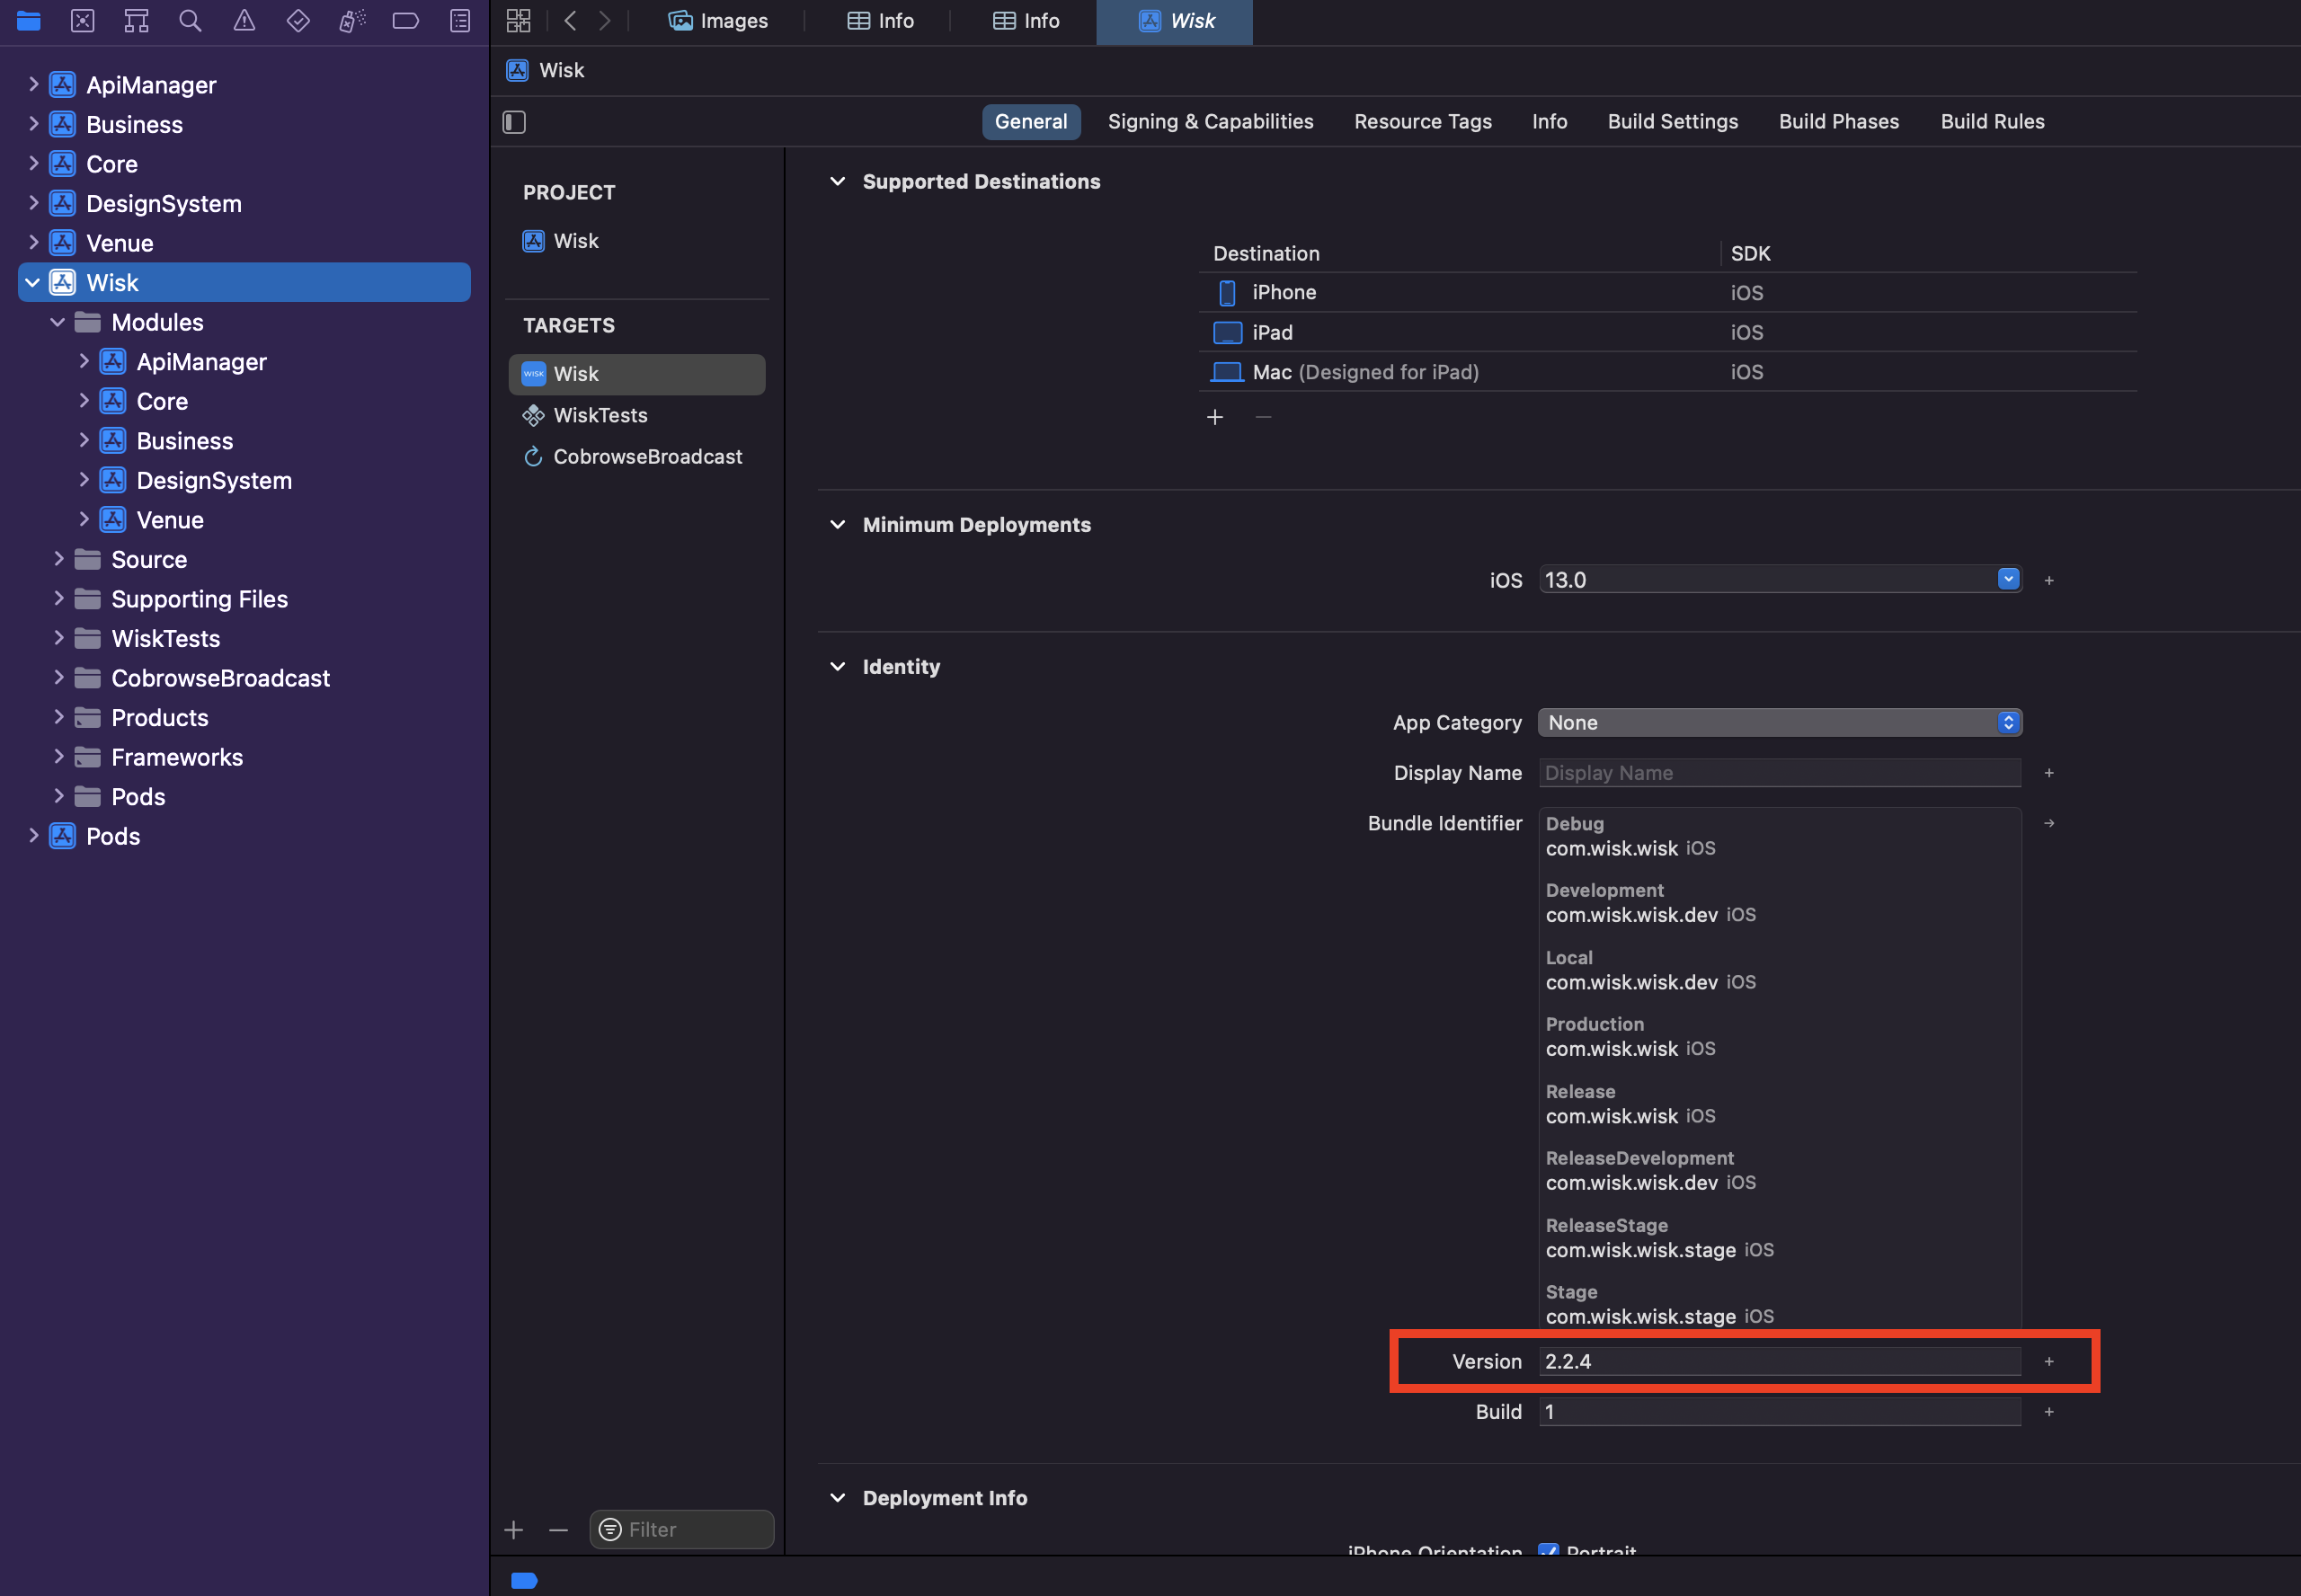Go back with the left chevron

coord(570,20)
